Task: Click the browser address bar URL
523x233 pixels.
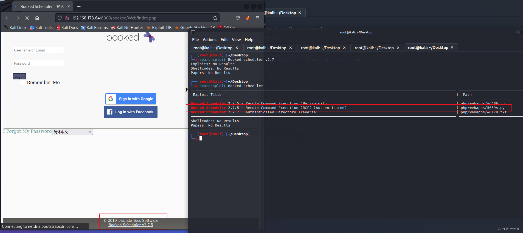Action: click(x=114, y=18)
